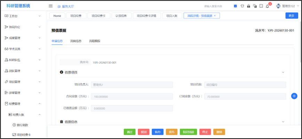
Task: Toggle fullscreen with the expand icon
Action: click(x=261, y=6)
